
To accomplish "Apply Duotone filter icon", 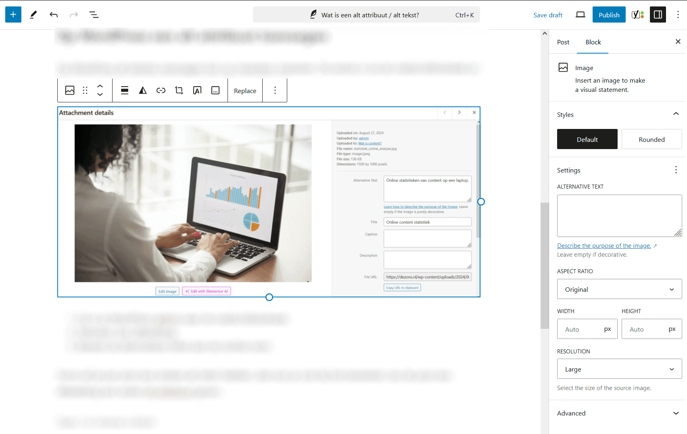I will click(x=143, y=91).
